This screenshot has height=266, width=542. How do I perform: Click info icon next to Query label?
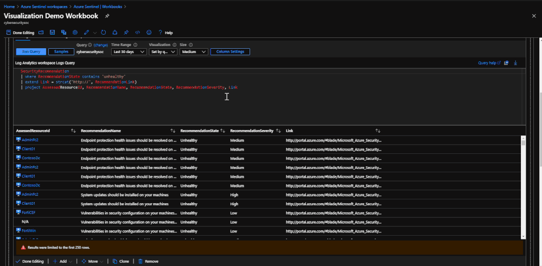click(x=90, y=45)
